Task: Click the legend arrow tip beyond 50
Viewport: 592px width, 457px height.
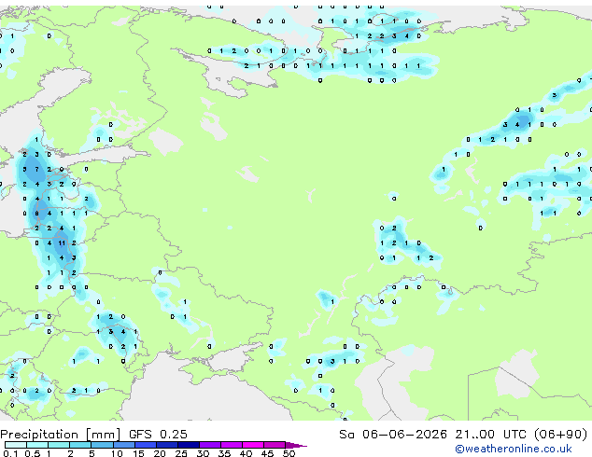Action: [296, 445]
